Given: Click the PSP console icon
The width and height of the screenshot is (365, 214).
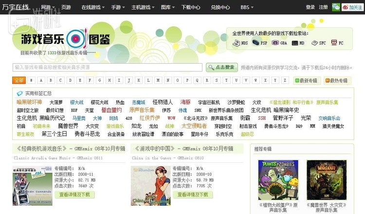Looking at the screenshot, I should tap(256, 43).
